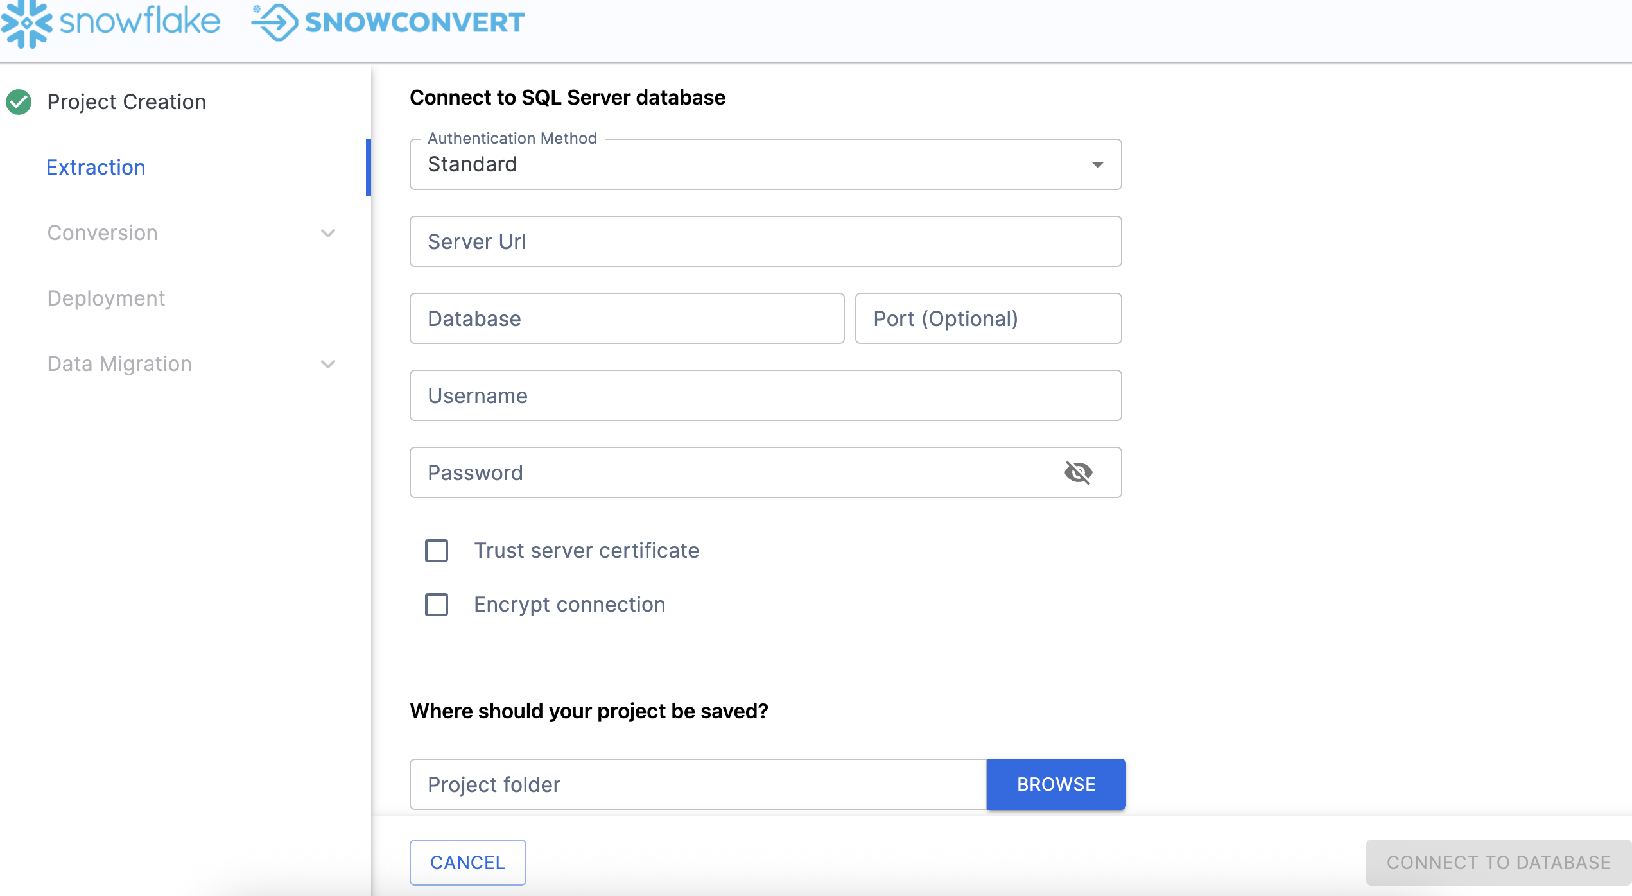Click green checkmark beside Project Creation
This screenshot has height=896, width=1632.
(19, 102)
